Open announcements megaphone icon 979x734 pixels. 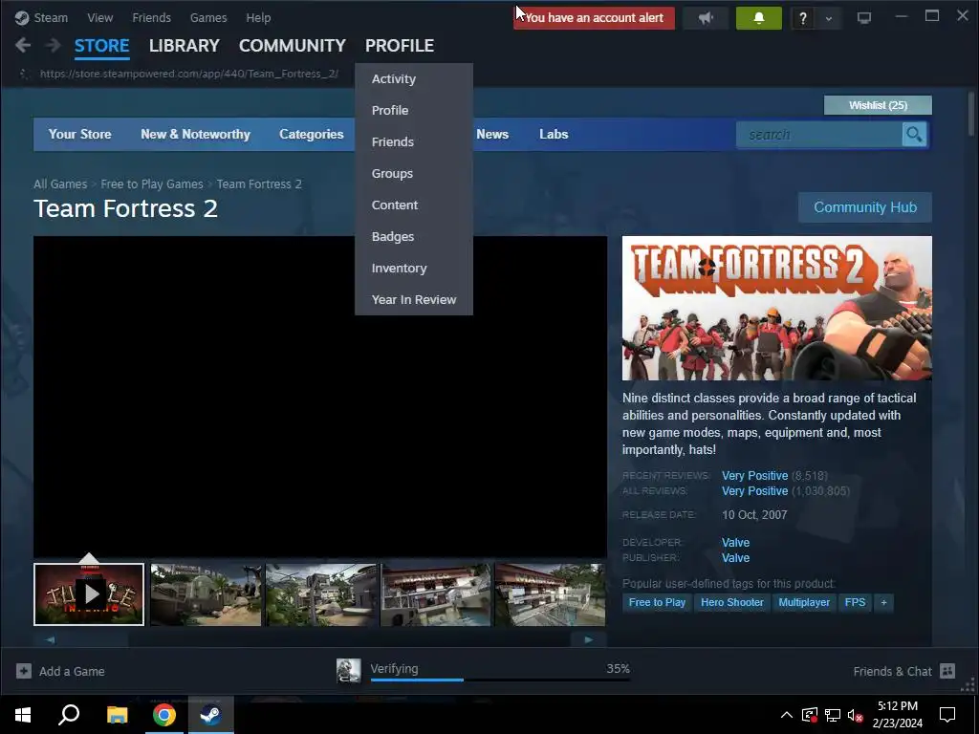click(x=706, y=18)
